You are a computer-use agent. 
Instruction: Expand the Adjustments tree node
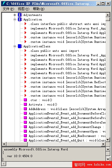click(15, 15)
